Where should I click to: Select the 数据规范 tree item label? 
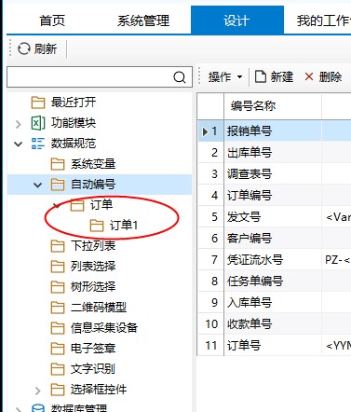click(74, 144)
